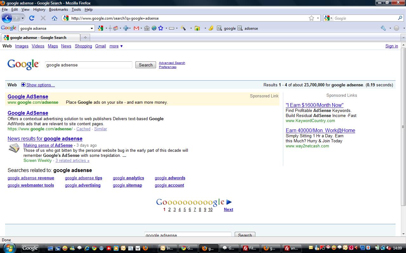The width and height of the screenshot is (406, 253).
Task: Reload the page with the refresh icon
Action: [32, 18]
